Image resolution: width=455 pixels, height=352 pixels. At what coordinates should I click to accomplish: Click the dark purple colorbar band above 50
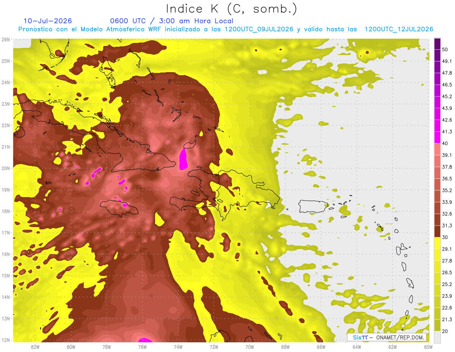(437, 44)
